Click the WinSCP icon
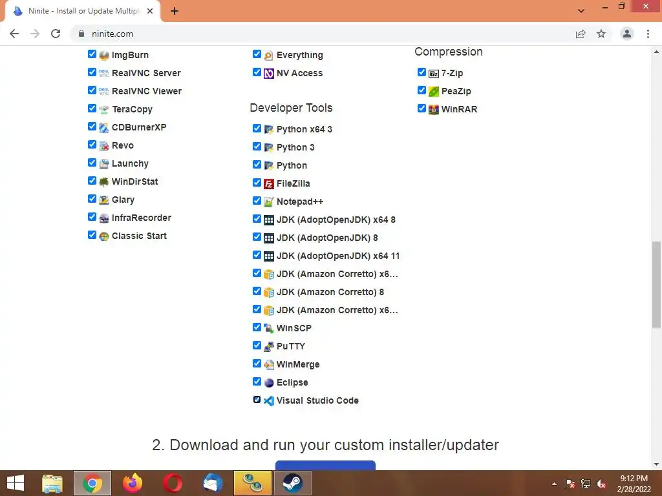 click(268, 329)
